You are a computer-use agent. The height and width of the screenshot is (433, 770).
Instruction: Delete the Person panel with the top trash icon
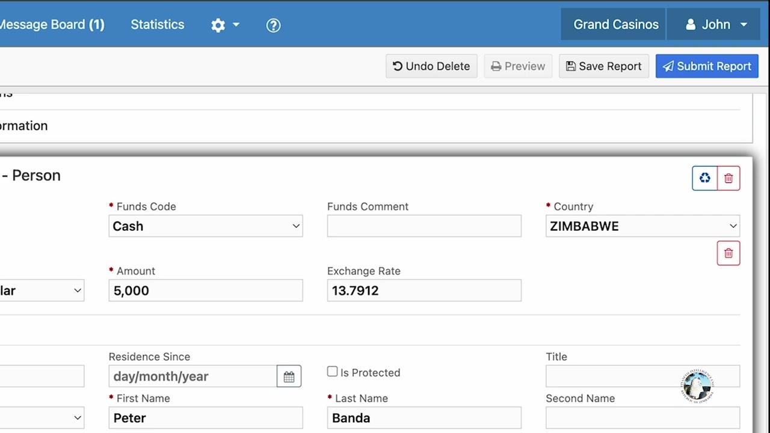[728, 178]
